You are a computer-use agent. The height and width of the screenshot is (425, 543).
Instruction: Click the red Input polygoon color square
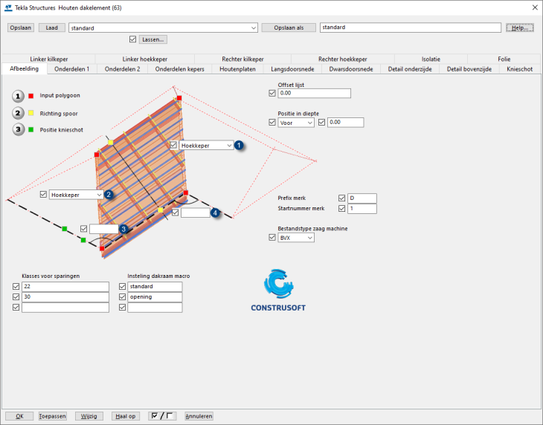click(x=31, y=96)
